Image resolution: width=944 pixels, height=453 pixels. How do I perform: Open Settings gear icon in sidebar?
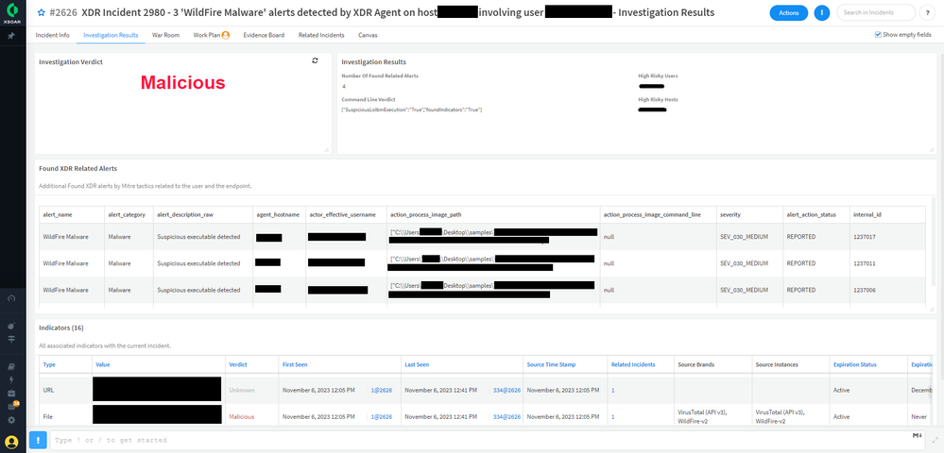11,420
